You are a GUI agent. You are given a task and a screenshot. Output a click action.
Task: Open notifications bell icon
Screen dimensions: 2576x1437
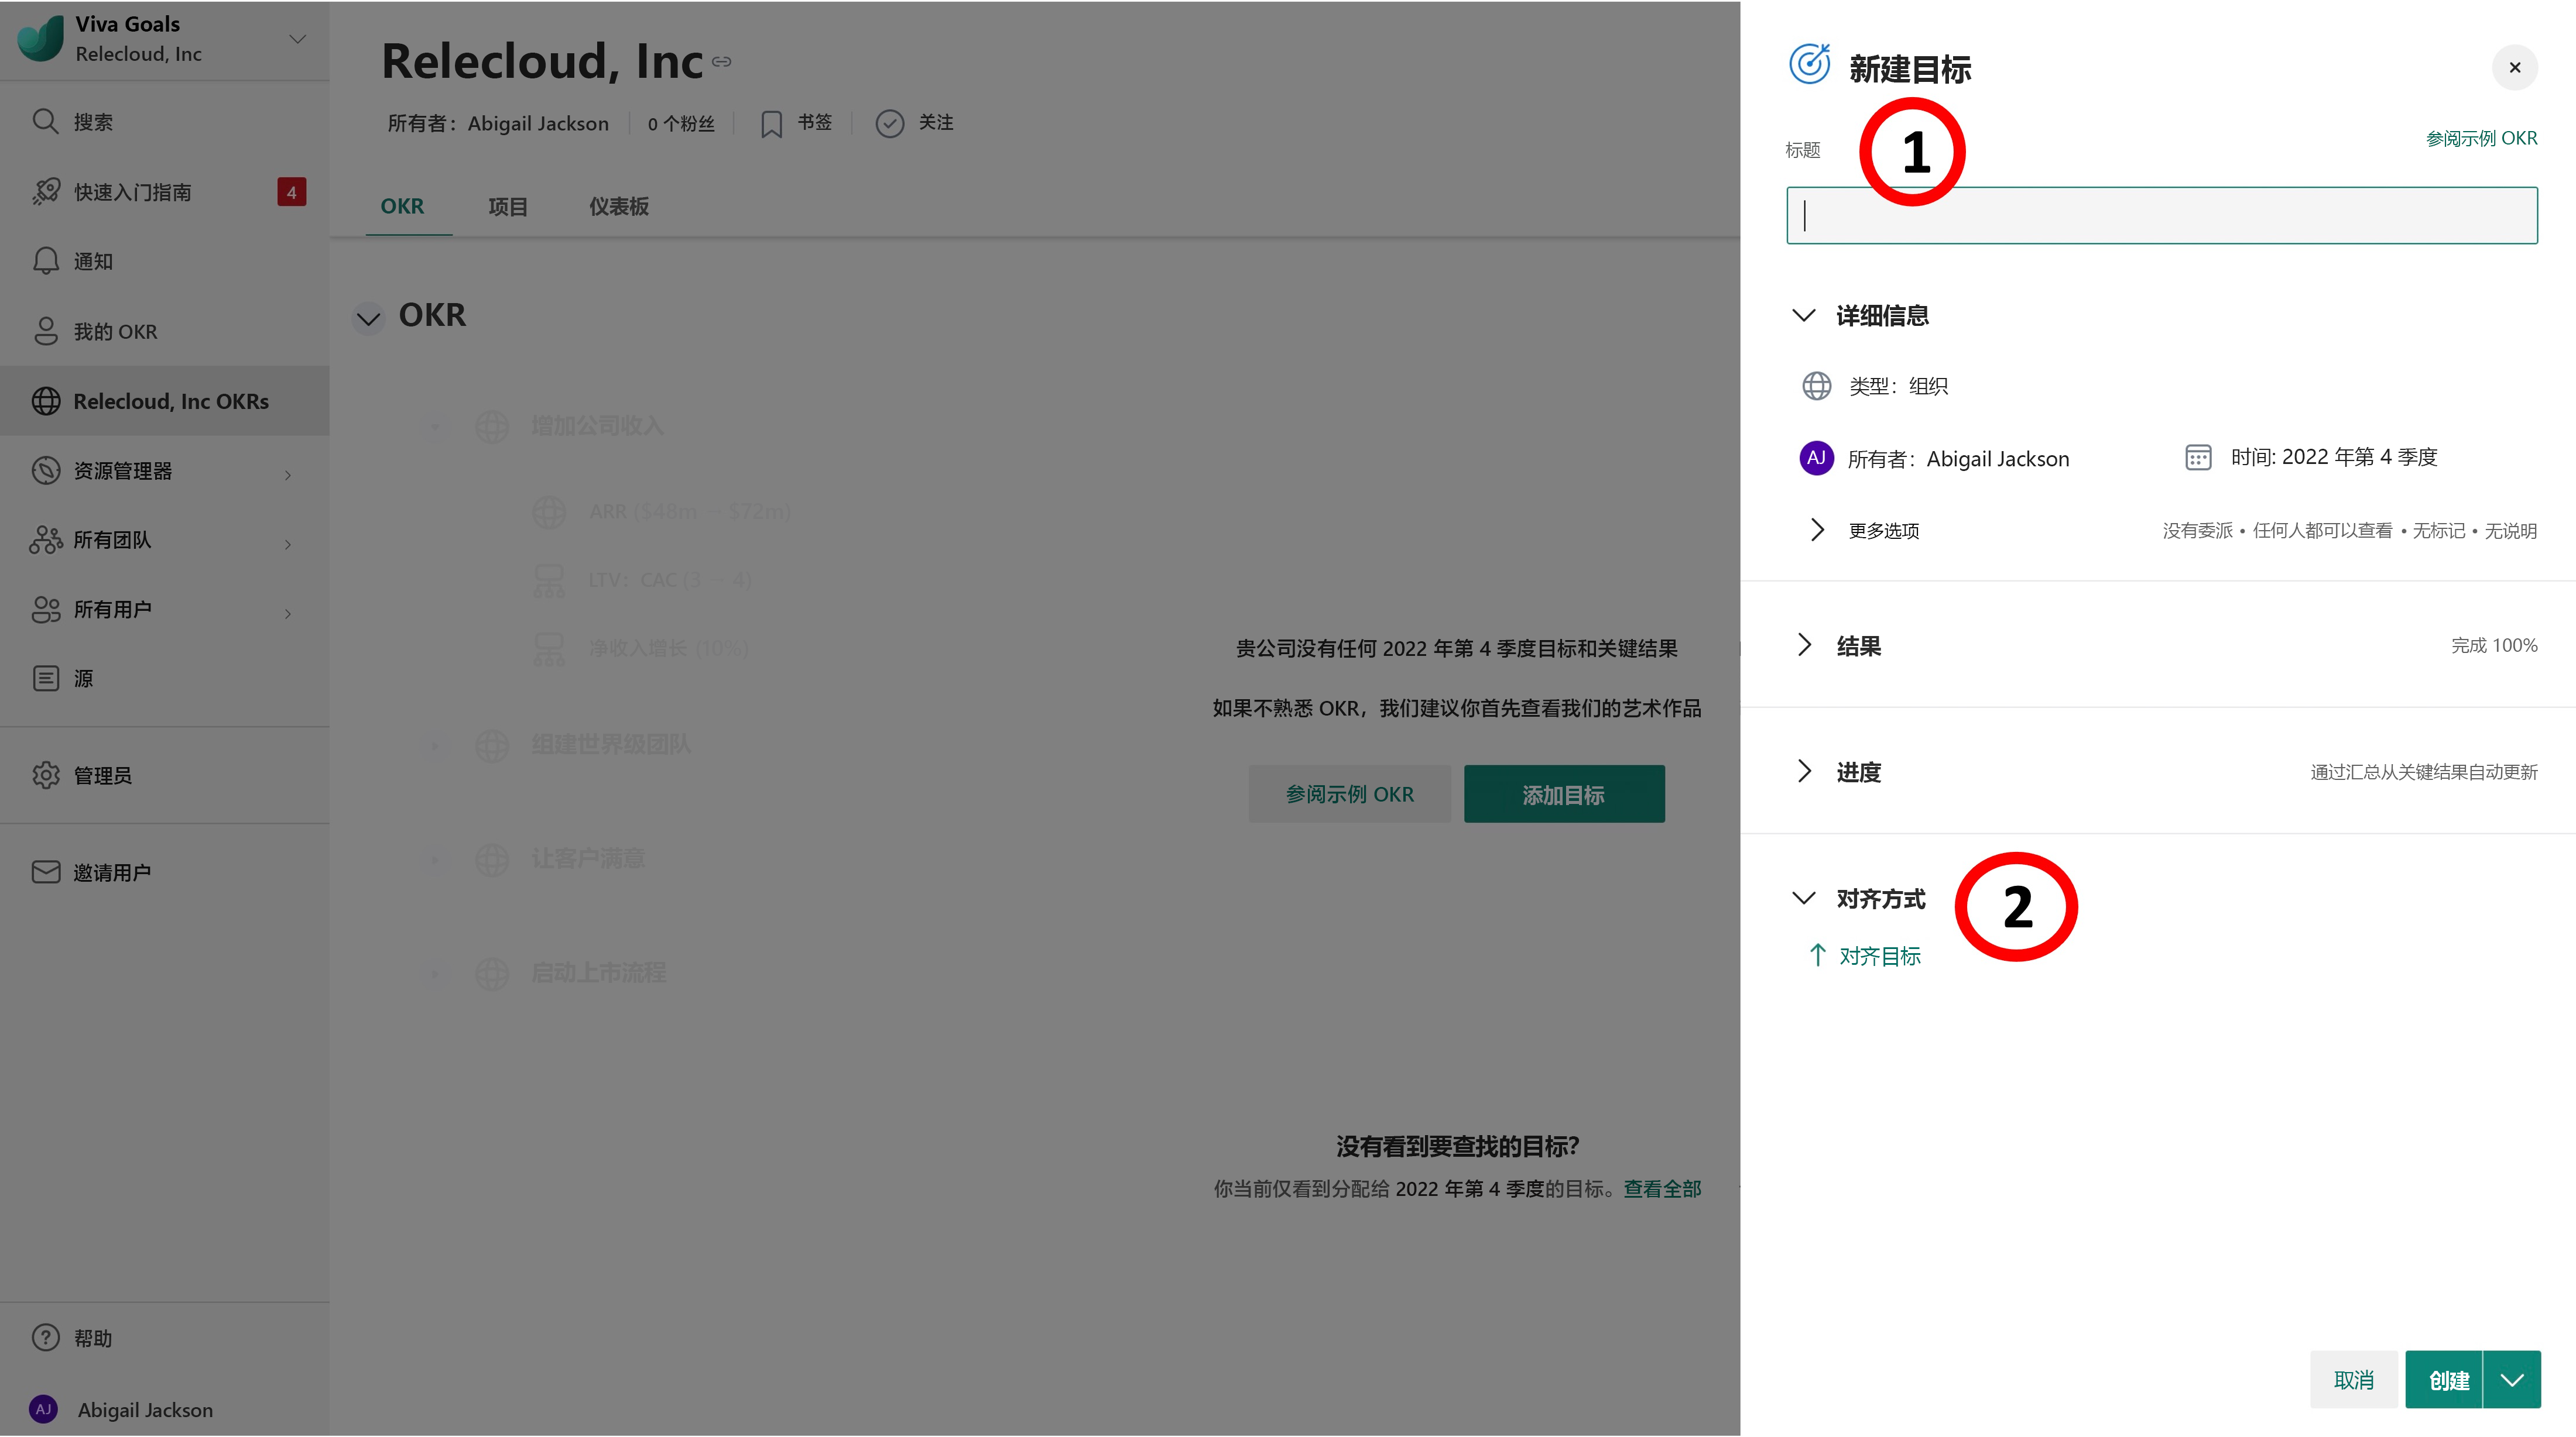(x=45, y=261)
